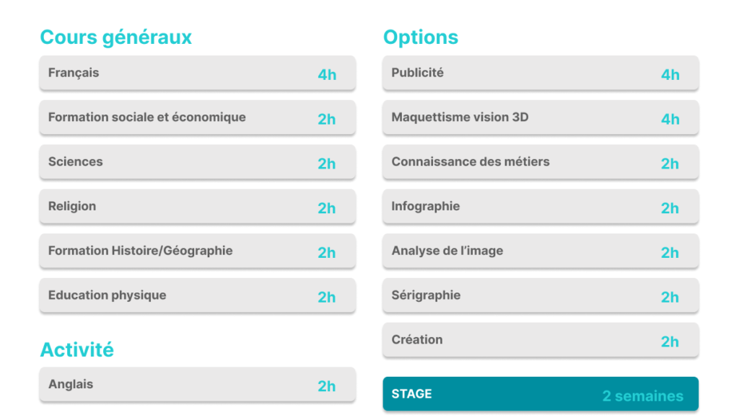Select the Français course row
This screenshot has width=739, height=420.
[x=198, y=73]
